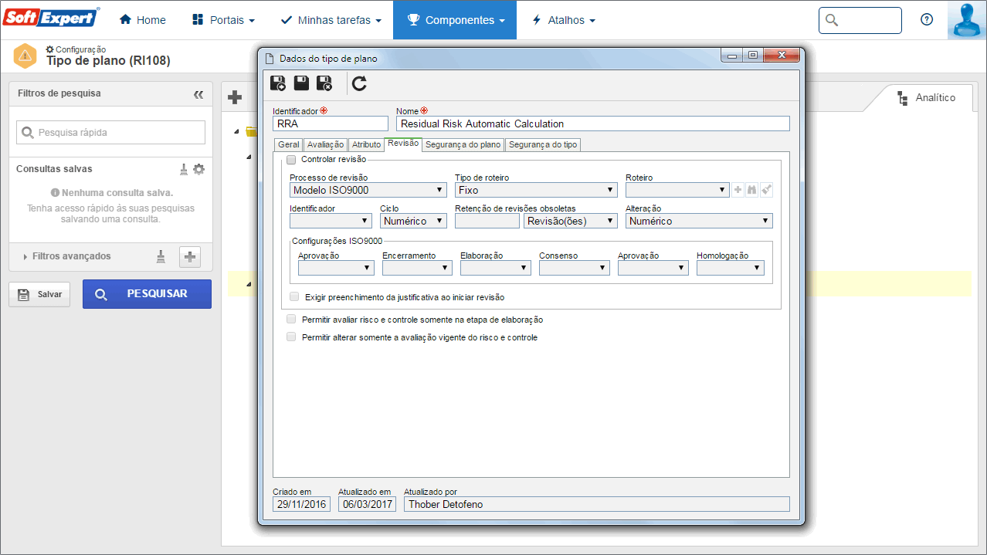Check Permitir avaliar risco e controle somente na elaboração
Screen dimensions: 987x555
291,319
